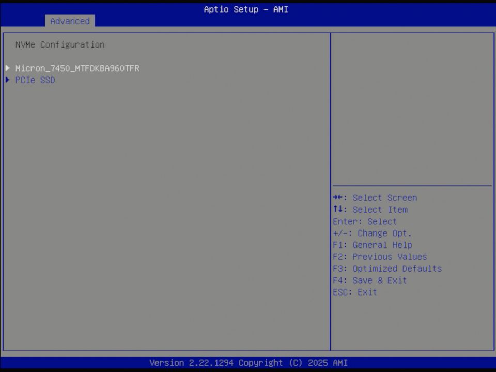Viewport: 496px width, 372px height.
Task: Click F3: Optimized Defaults entry
Action: pyautogui.click(x=387, y=268)
